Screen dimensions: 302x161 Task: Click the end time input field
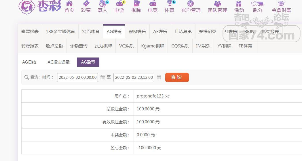[134, 77]
